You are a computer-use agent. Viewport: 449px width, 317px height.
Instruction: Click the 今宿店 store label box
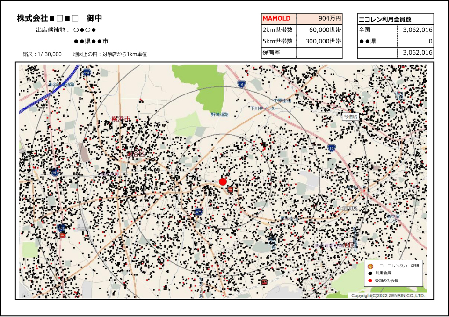point(350,116)
